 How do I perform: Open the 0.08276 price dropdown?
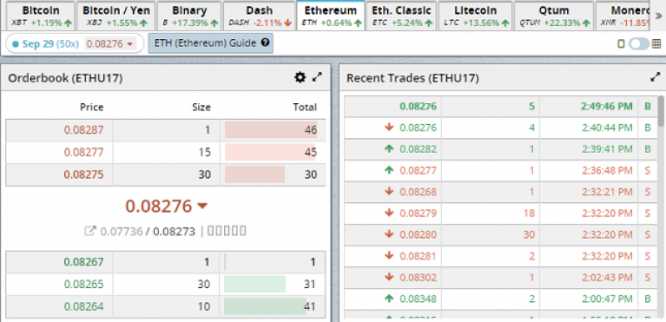[x=111, y=44]
